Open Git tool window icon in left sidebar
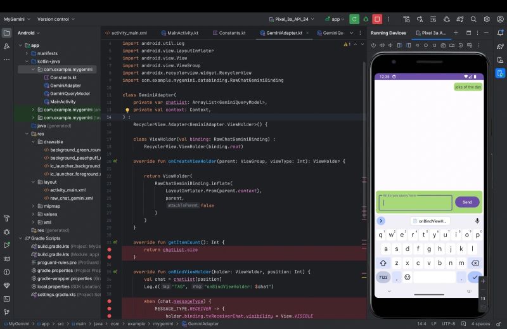 coord(6,312)
